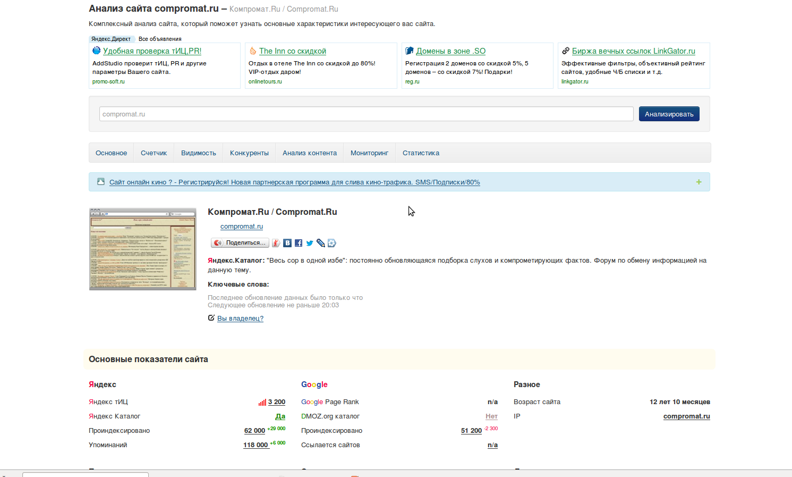Image resolution: width=792 pixels, height=477 pixels.
Task: Click the globe icon of тИЦ ad
Action: click(x=97, y=51)
